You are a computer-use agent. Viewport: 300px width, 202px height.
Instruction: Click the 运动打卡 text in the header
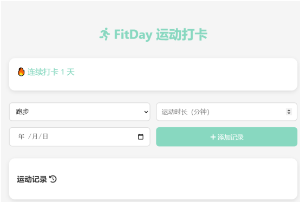point(181,35)
